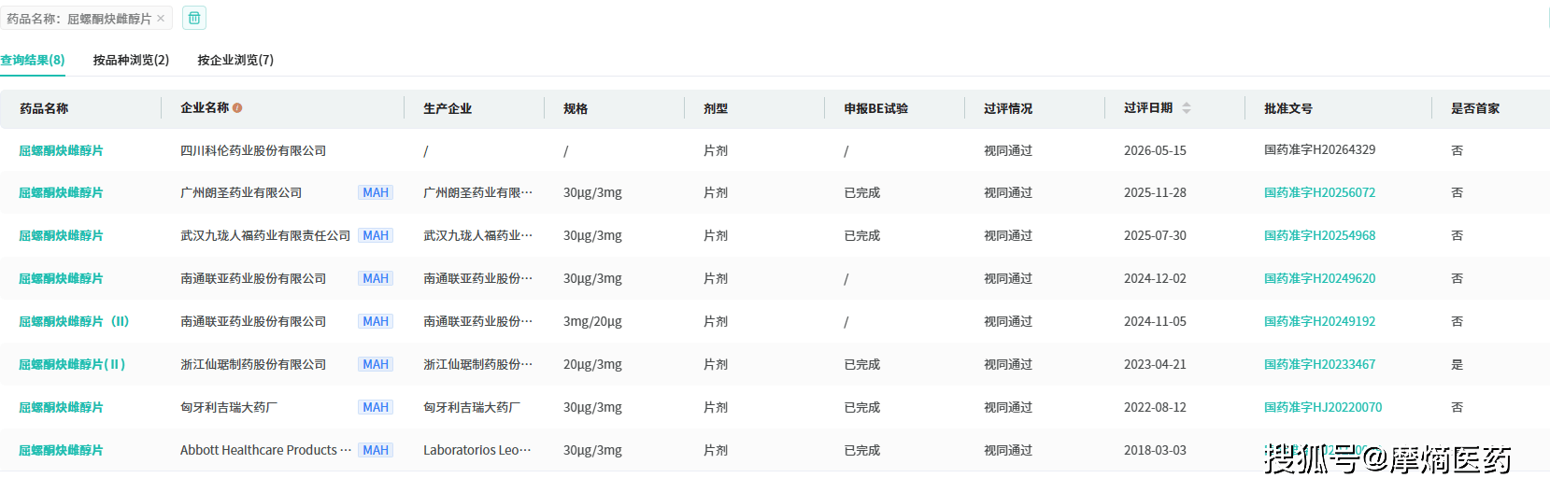Clear all filters with the trash icon

click(194, 18)
